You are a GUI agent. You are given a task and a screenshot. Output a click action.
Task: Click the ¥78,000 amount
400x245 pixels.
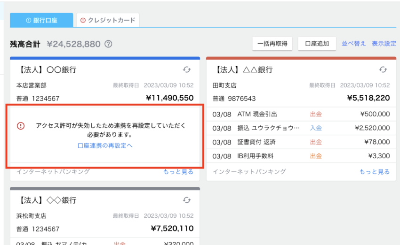click(377, 142)
